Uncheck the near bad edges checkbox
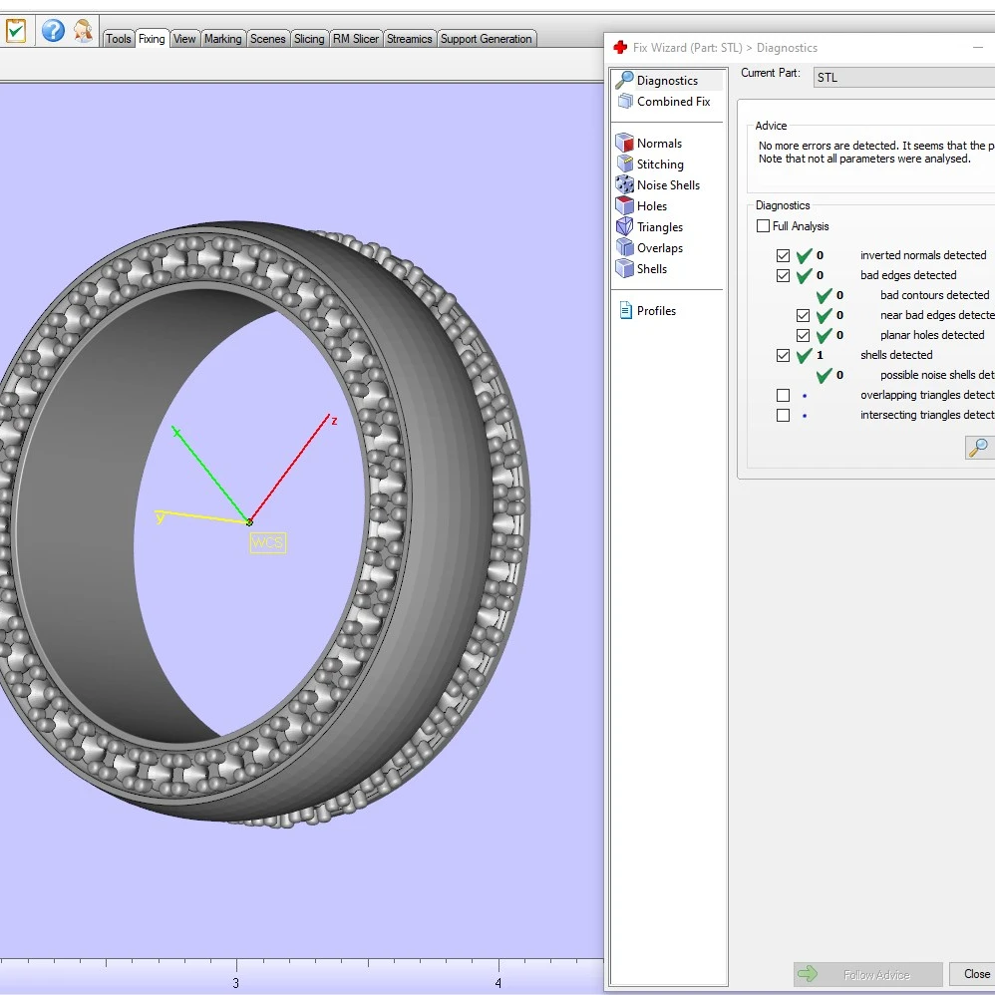This screenshot has height=995, width=995. (x=803, y=315)
